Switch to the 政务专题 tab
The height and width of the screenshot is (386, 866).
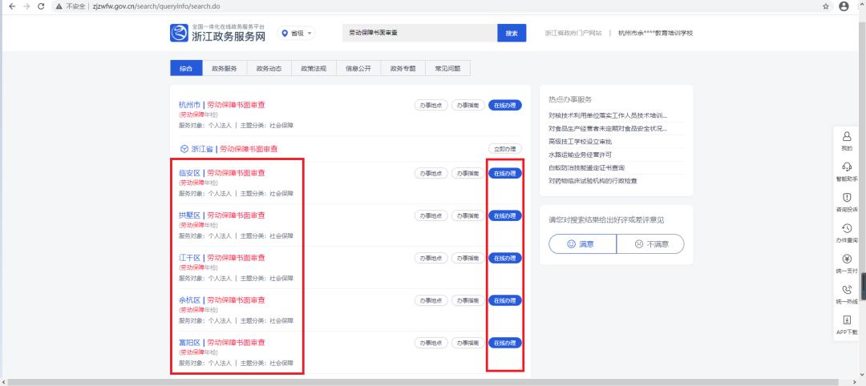[403, 68]
